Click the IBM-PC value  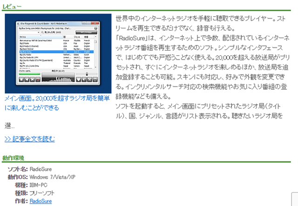[x=38, y=185]
